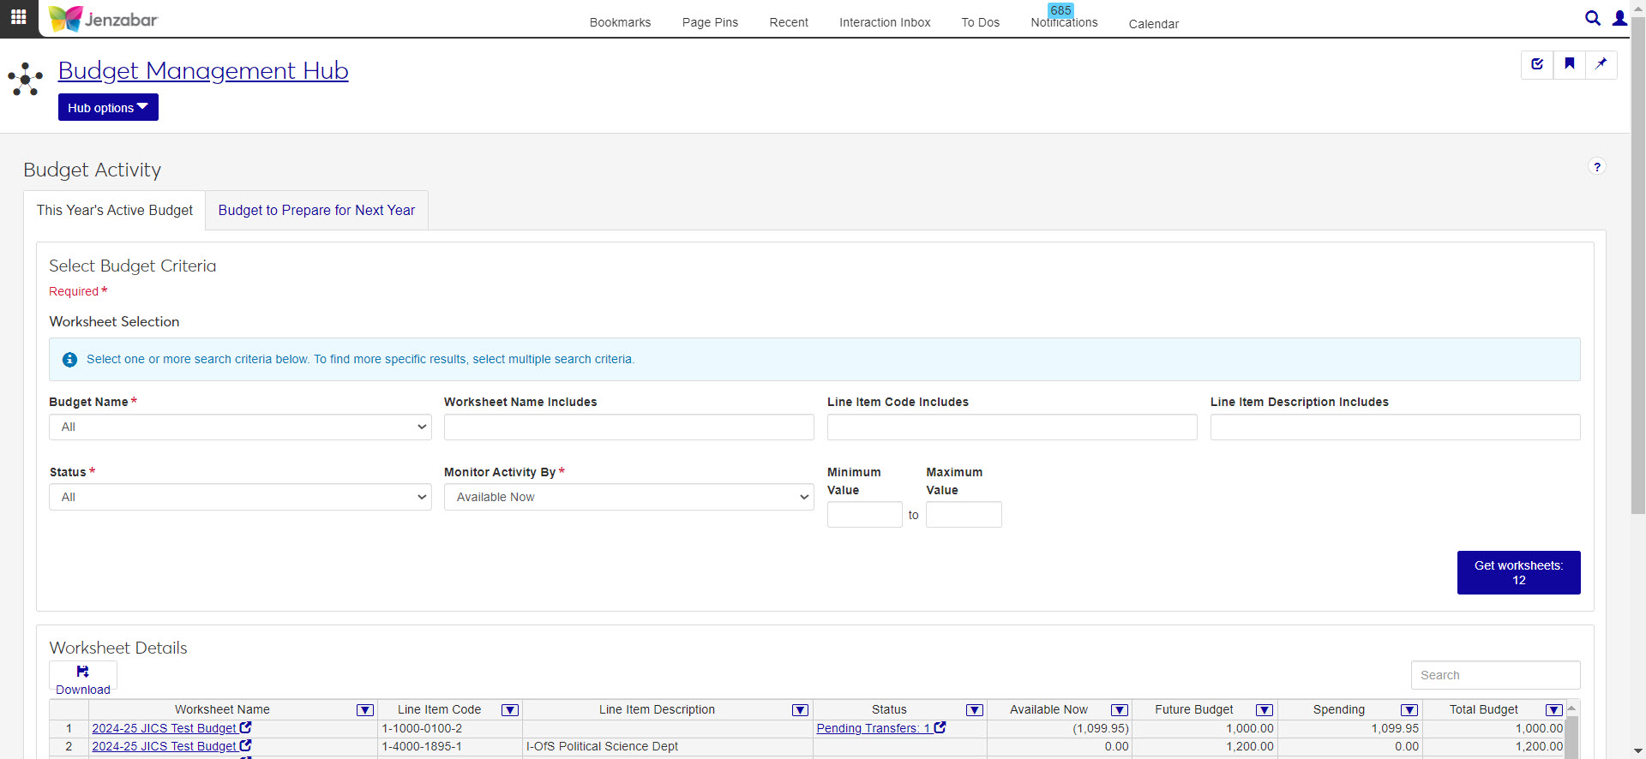Open the Pending Transfers: 1 link
This screenshot has width=1646, height=759.
[874, 729]
